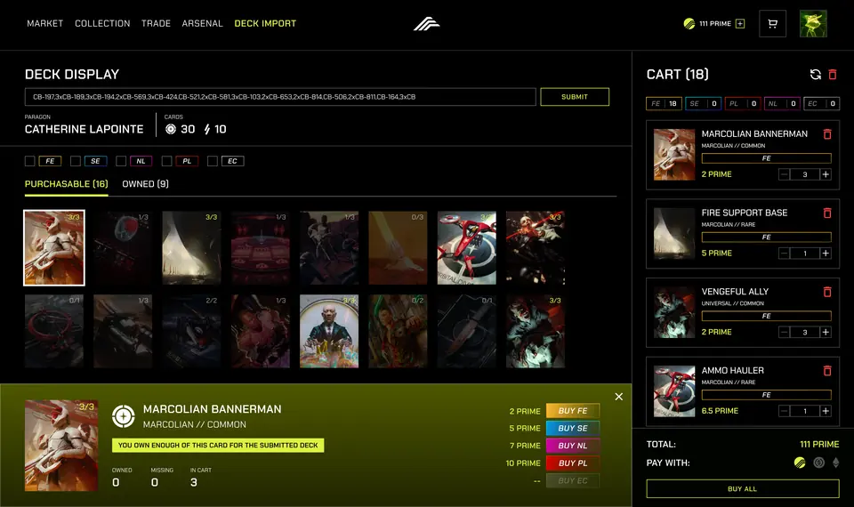The image size is (854, 507).
Task: Select the orange 0/3 card thumbnail
Action: [x=399, y=248]
